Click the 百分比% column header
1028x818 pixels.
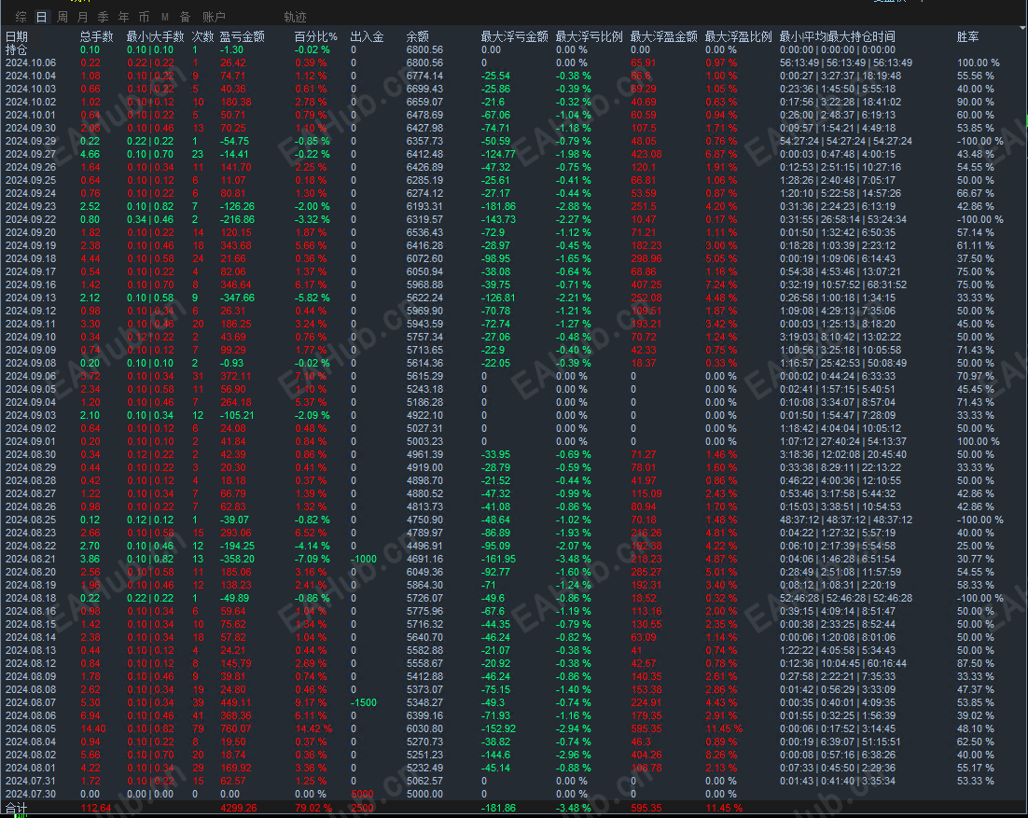coord(316,36)
